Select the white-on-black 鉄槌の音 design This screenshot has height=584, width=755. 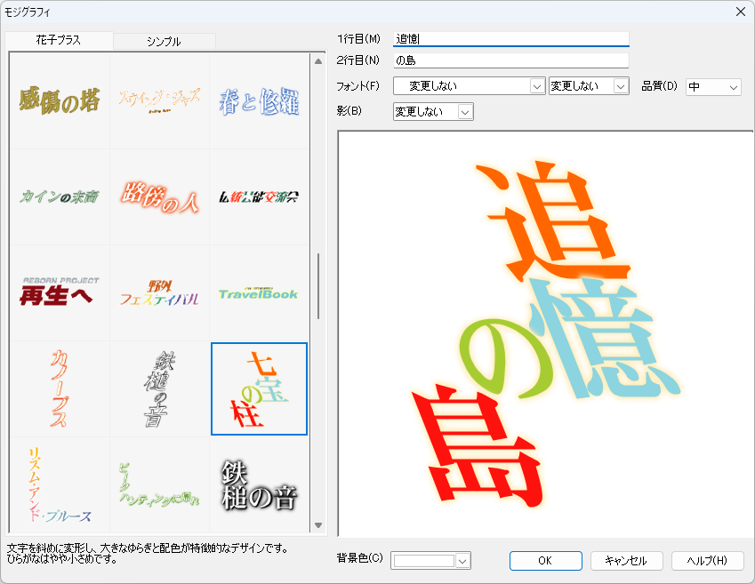point(260,484)
